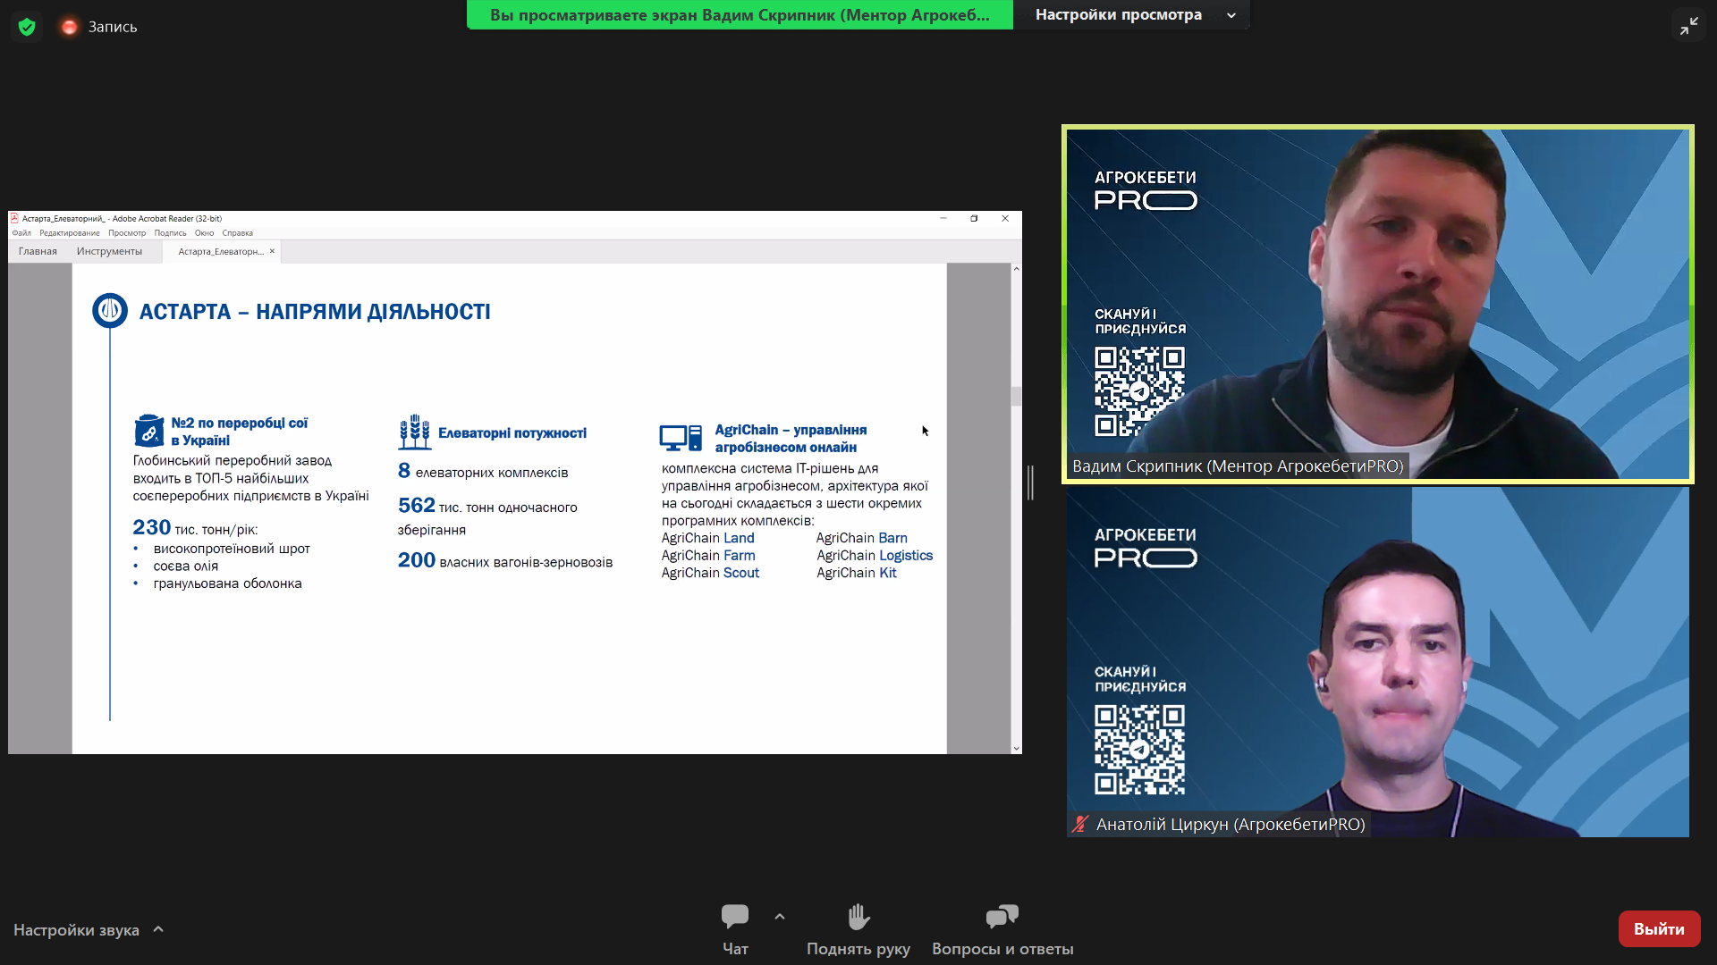1717x965 pixels.
Task: Click the green encryption shield icon
Action: pyautogui.click(x=27, y=27)
